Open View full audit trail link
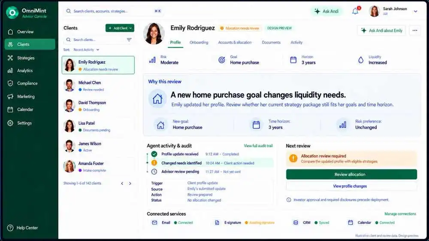Viewport: 429px width, 241px height. pyautogui.click(x=258, y=146)
